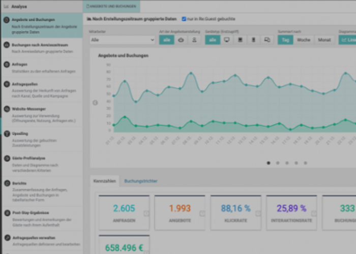Open help icon on Klickrate card
Screen dimensions: 356x254
point(258,213)
